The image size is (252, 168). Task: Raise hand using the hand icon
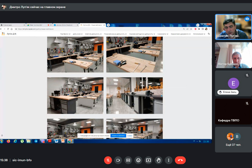pos(158,160)
